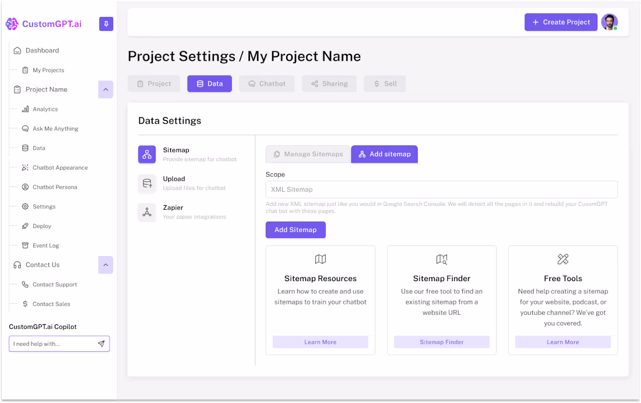Launch the Sitemap Finder tool

(x=441, y=341)
